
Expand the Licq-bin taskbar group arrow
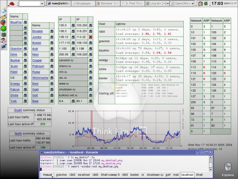point(168,3)
